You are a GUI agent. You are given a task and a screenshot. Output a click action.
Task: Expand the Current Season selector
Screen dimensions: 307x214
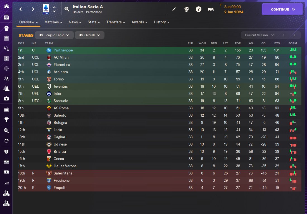coord(259,35)
